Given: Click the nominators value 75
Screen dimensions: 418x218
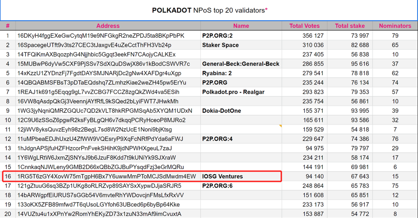Looking at the screenshot, I should [395, 186].
